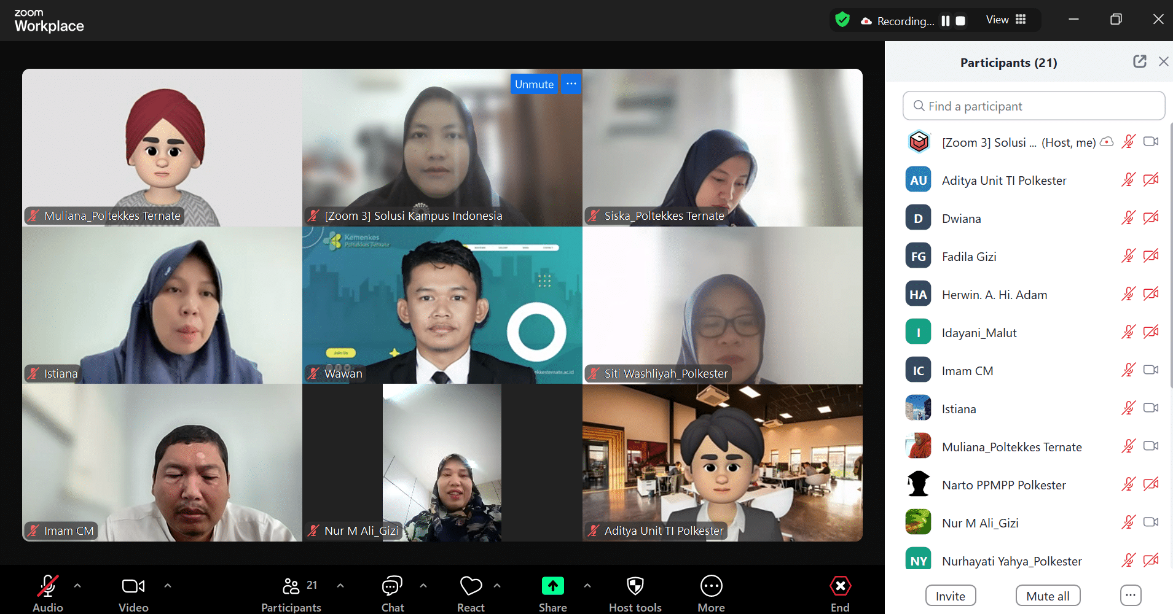
Task: Close the Participants panel
Action: pyautogui.click(x=1163, y=61)
